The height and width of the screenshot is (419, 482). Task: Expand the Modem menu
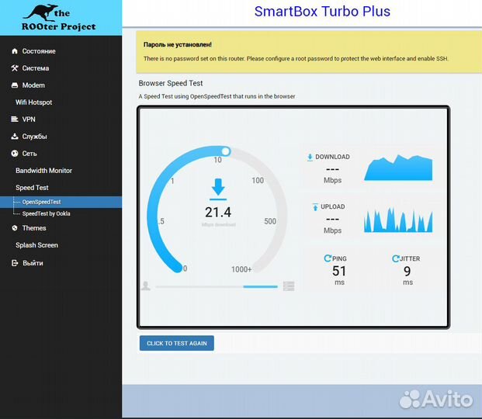(33, 85)
